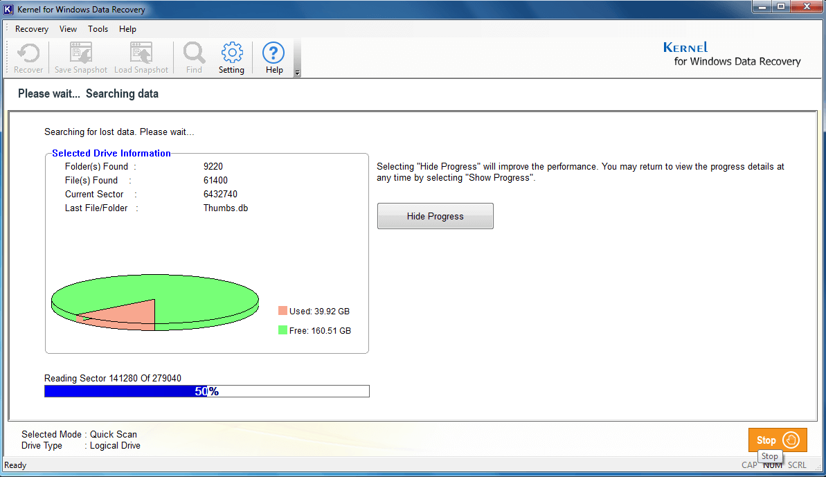Open the View menu
The width and height of the screenshot is (826, 477).
(68, 29)
